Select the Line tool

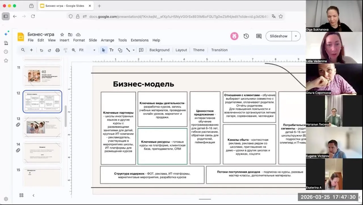tap(128, 50)
